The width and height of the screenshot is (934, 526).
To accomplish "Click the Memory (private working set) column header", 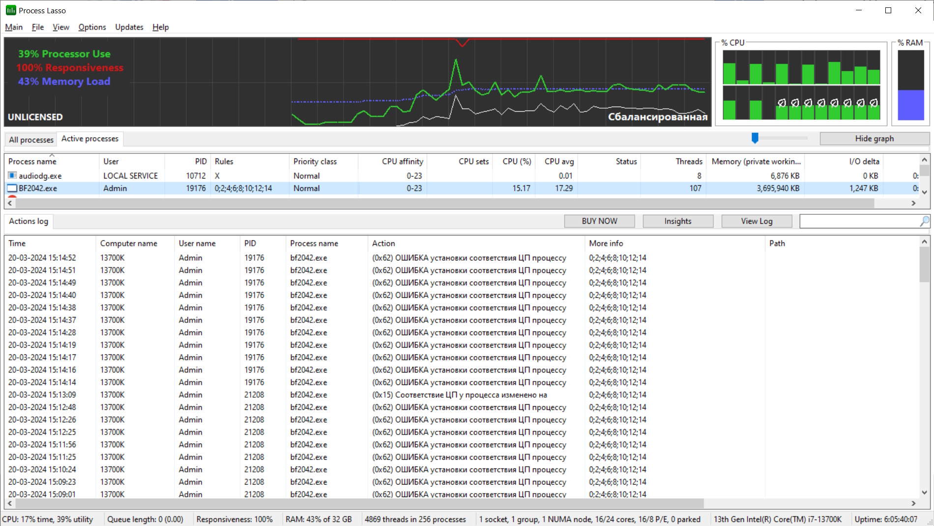I will click(x=756, y=161).
